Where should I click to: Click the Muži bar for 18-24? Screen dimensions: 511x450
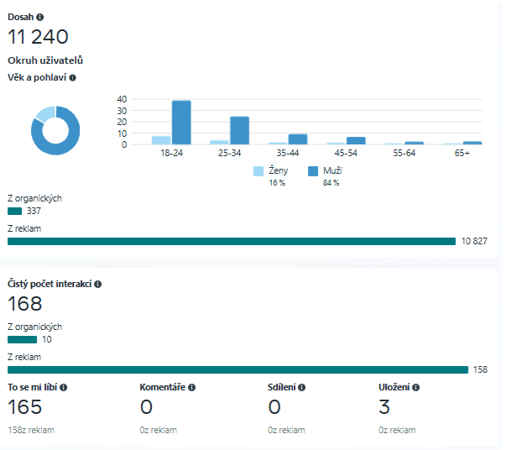(x=181, y=123)
